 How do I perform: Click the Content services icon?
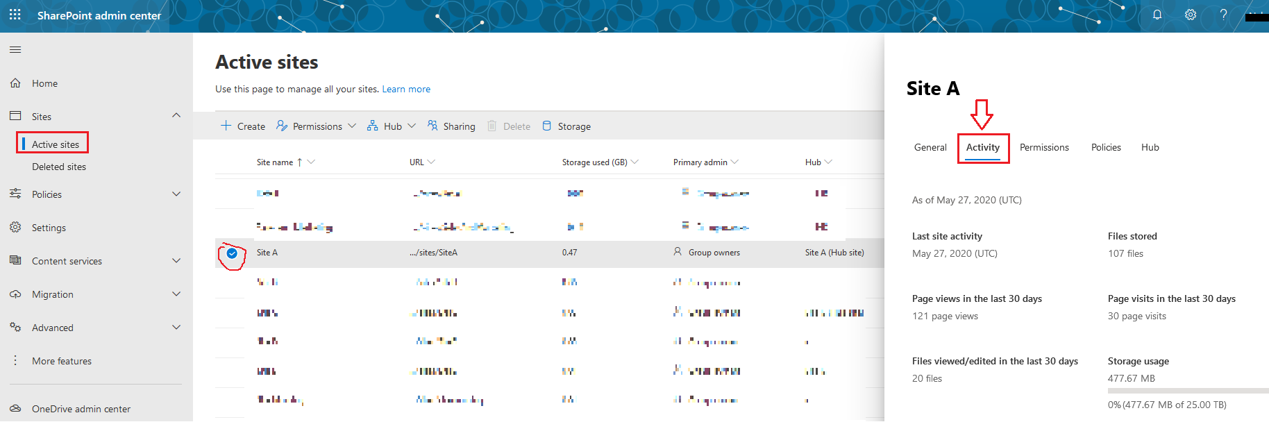click(15, 260)
